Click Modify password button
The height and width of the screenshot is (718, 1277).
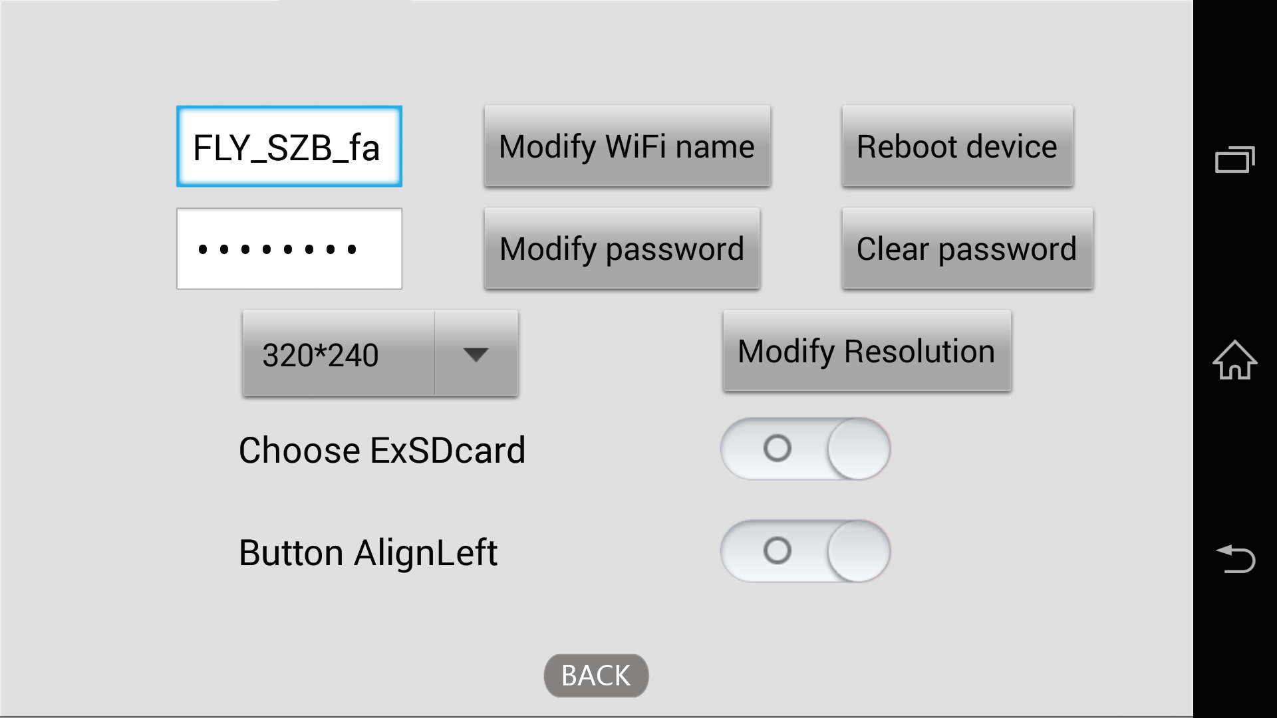[x=622, y=248]
